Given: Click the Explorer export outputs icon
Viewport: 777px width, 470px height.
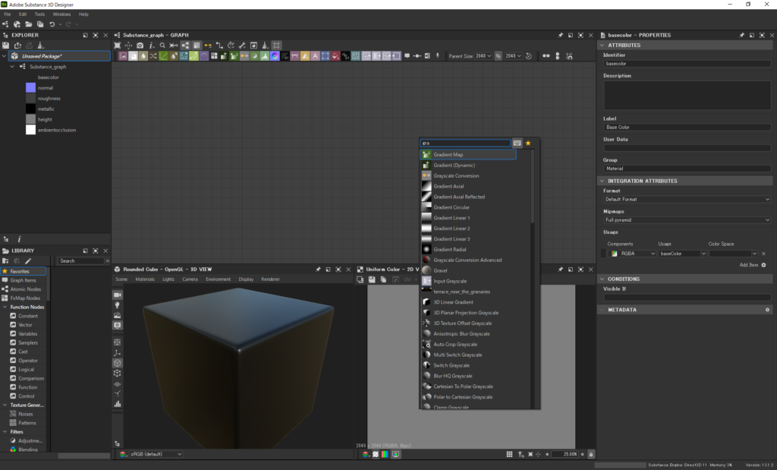Looking at the screenshot, I should (x=18, y=46).
